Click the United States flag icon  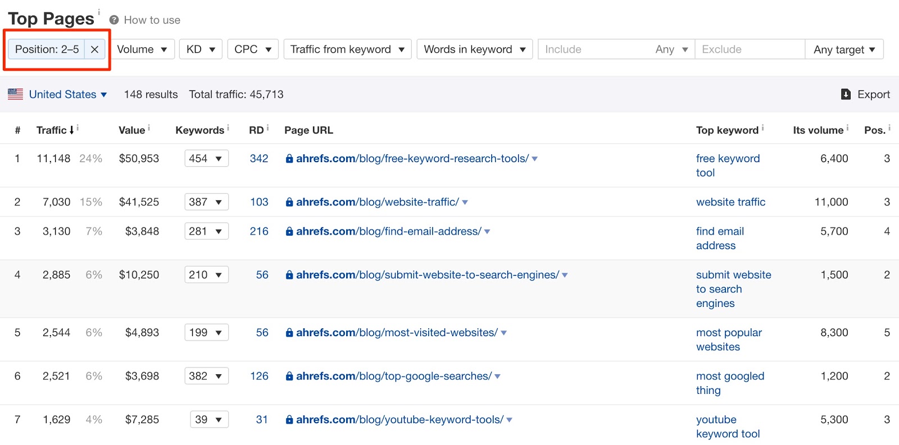[16, 94]
